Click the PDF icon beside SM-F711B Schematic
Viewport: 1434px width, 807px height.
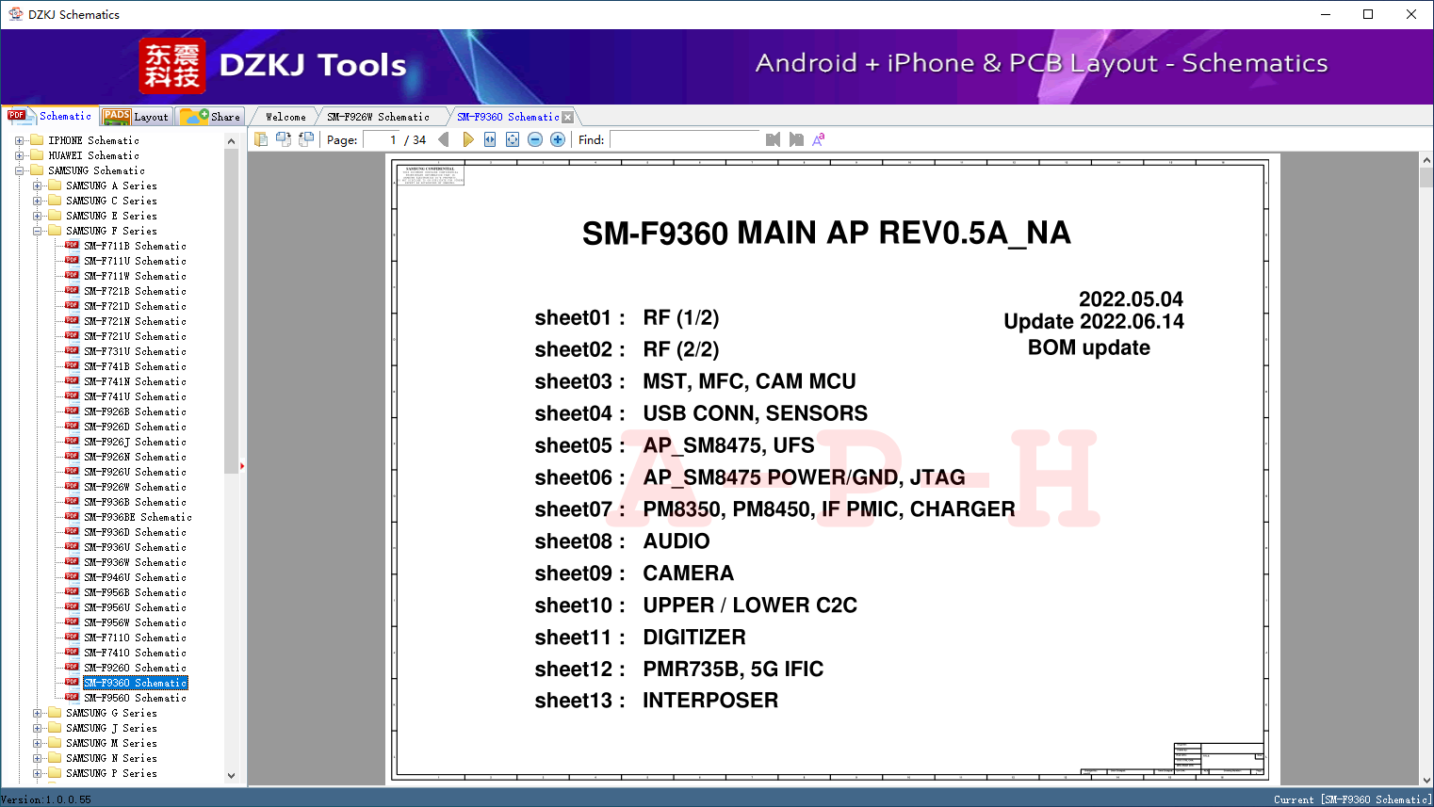point(72,246)
